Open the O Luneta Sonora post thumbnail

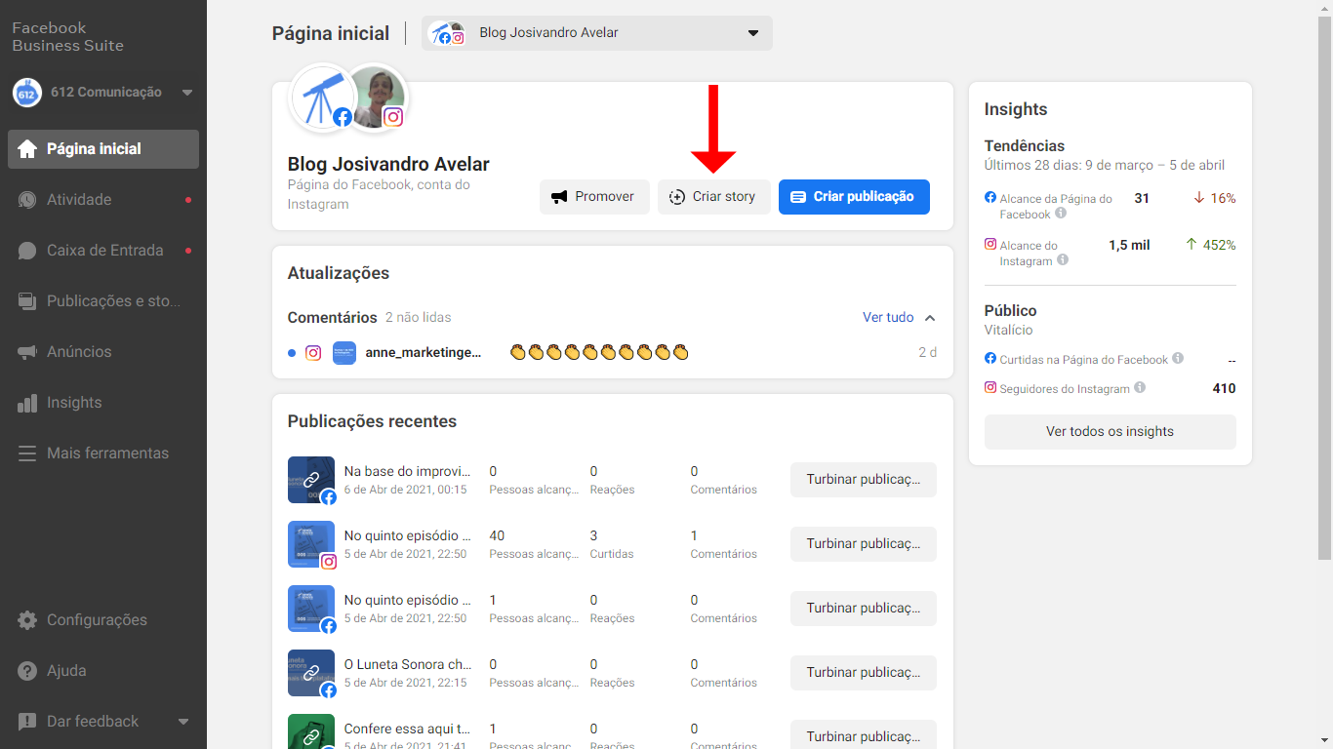(311, 673)
